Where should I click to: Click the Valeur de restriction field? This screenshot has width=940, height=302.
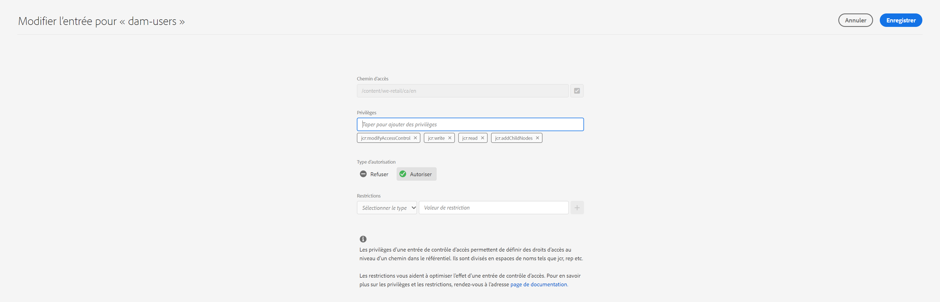point(494,208)
